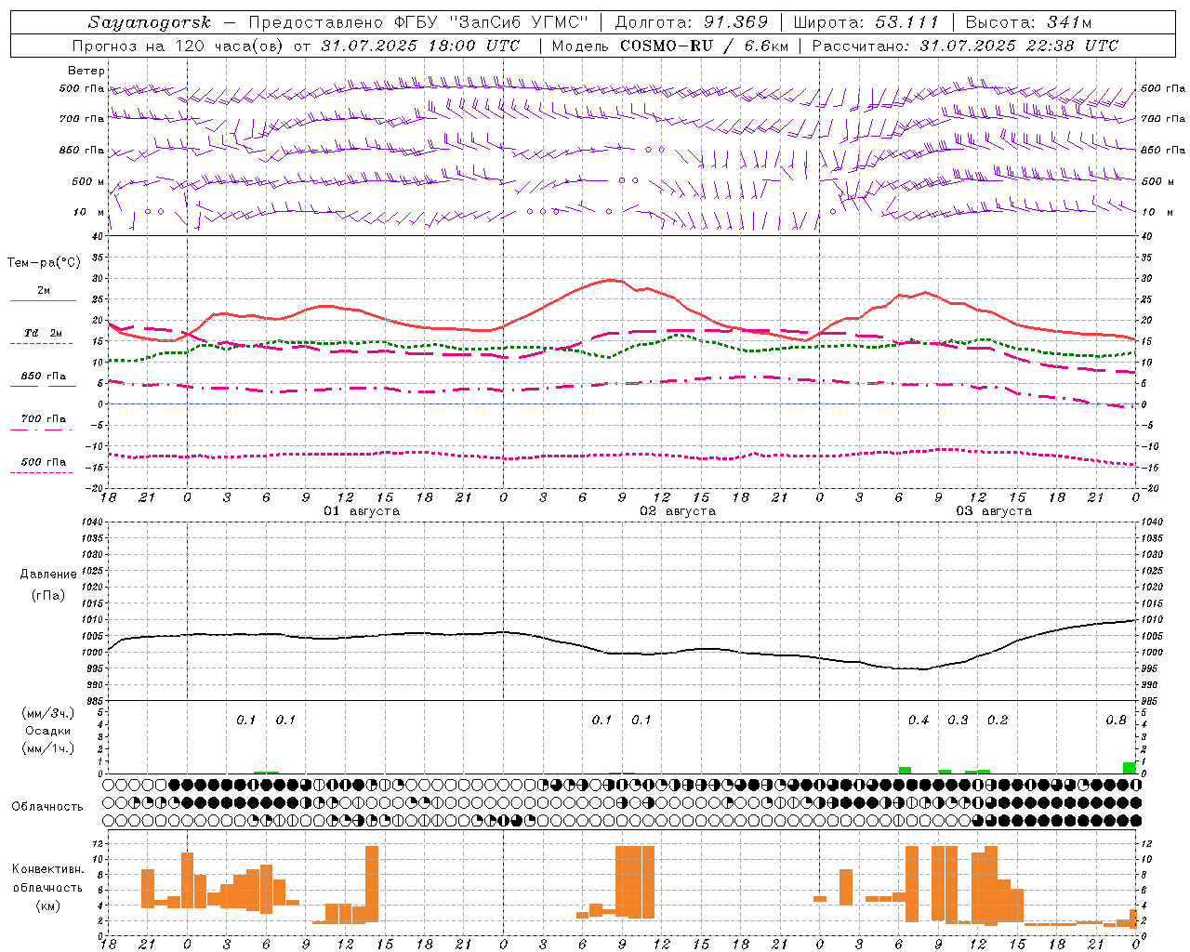Click the green precipitation bar under 0.8
Screen dimensions: 1190x952
1129,768
